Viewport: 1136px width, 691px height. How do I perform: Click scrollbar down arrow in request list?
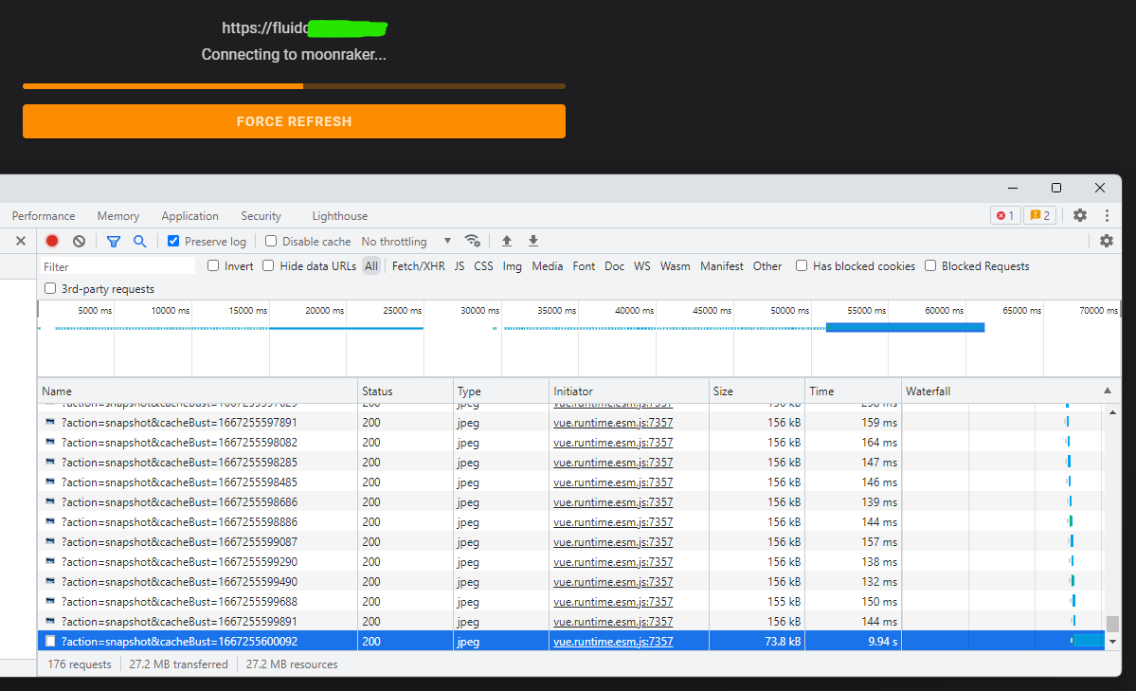1112,642
